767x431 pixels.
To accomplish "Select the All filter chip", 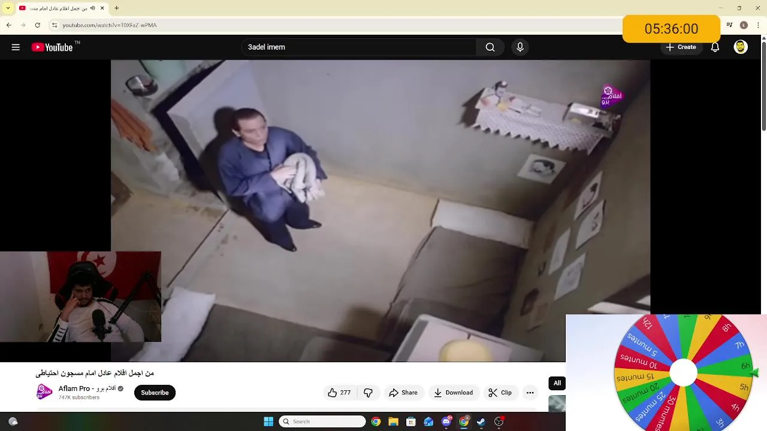I will point(557,383).
